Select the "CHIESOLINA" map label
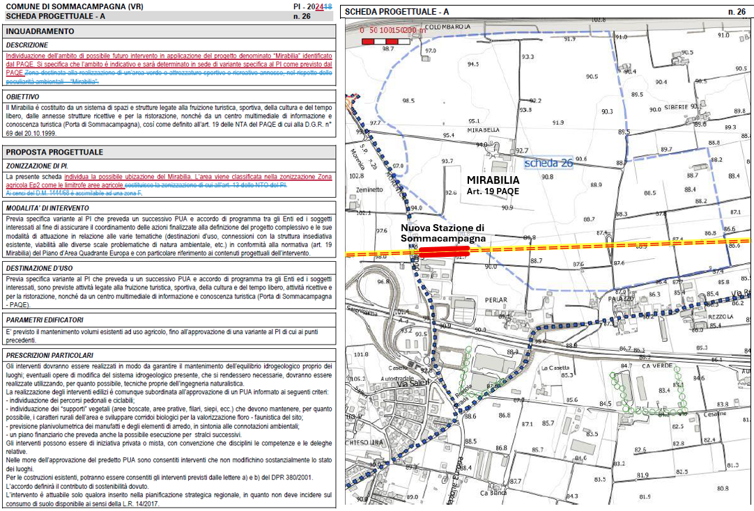The image size is (754, 511). coord(364,442)
